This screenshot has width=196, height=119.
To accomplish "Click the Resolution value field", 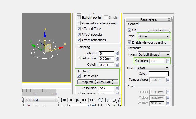I will 106,88.
